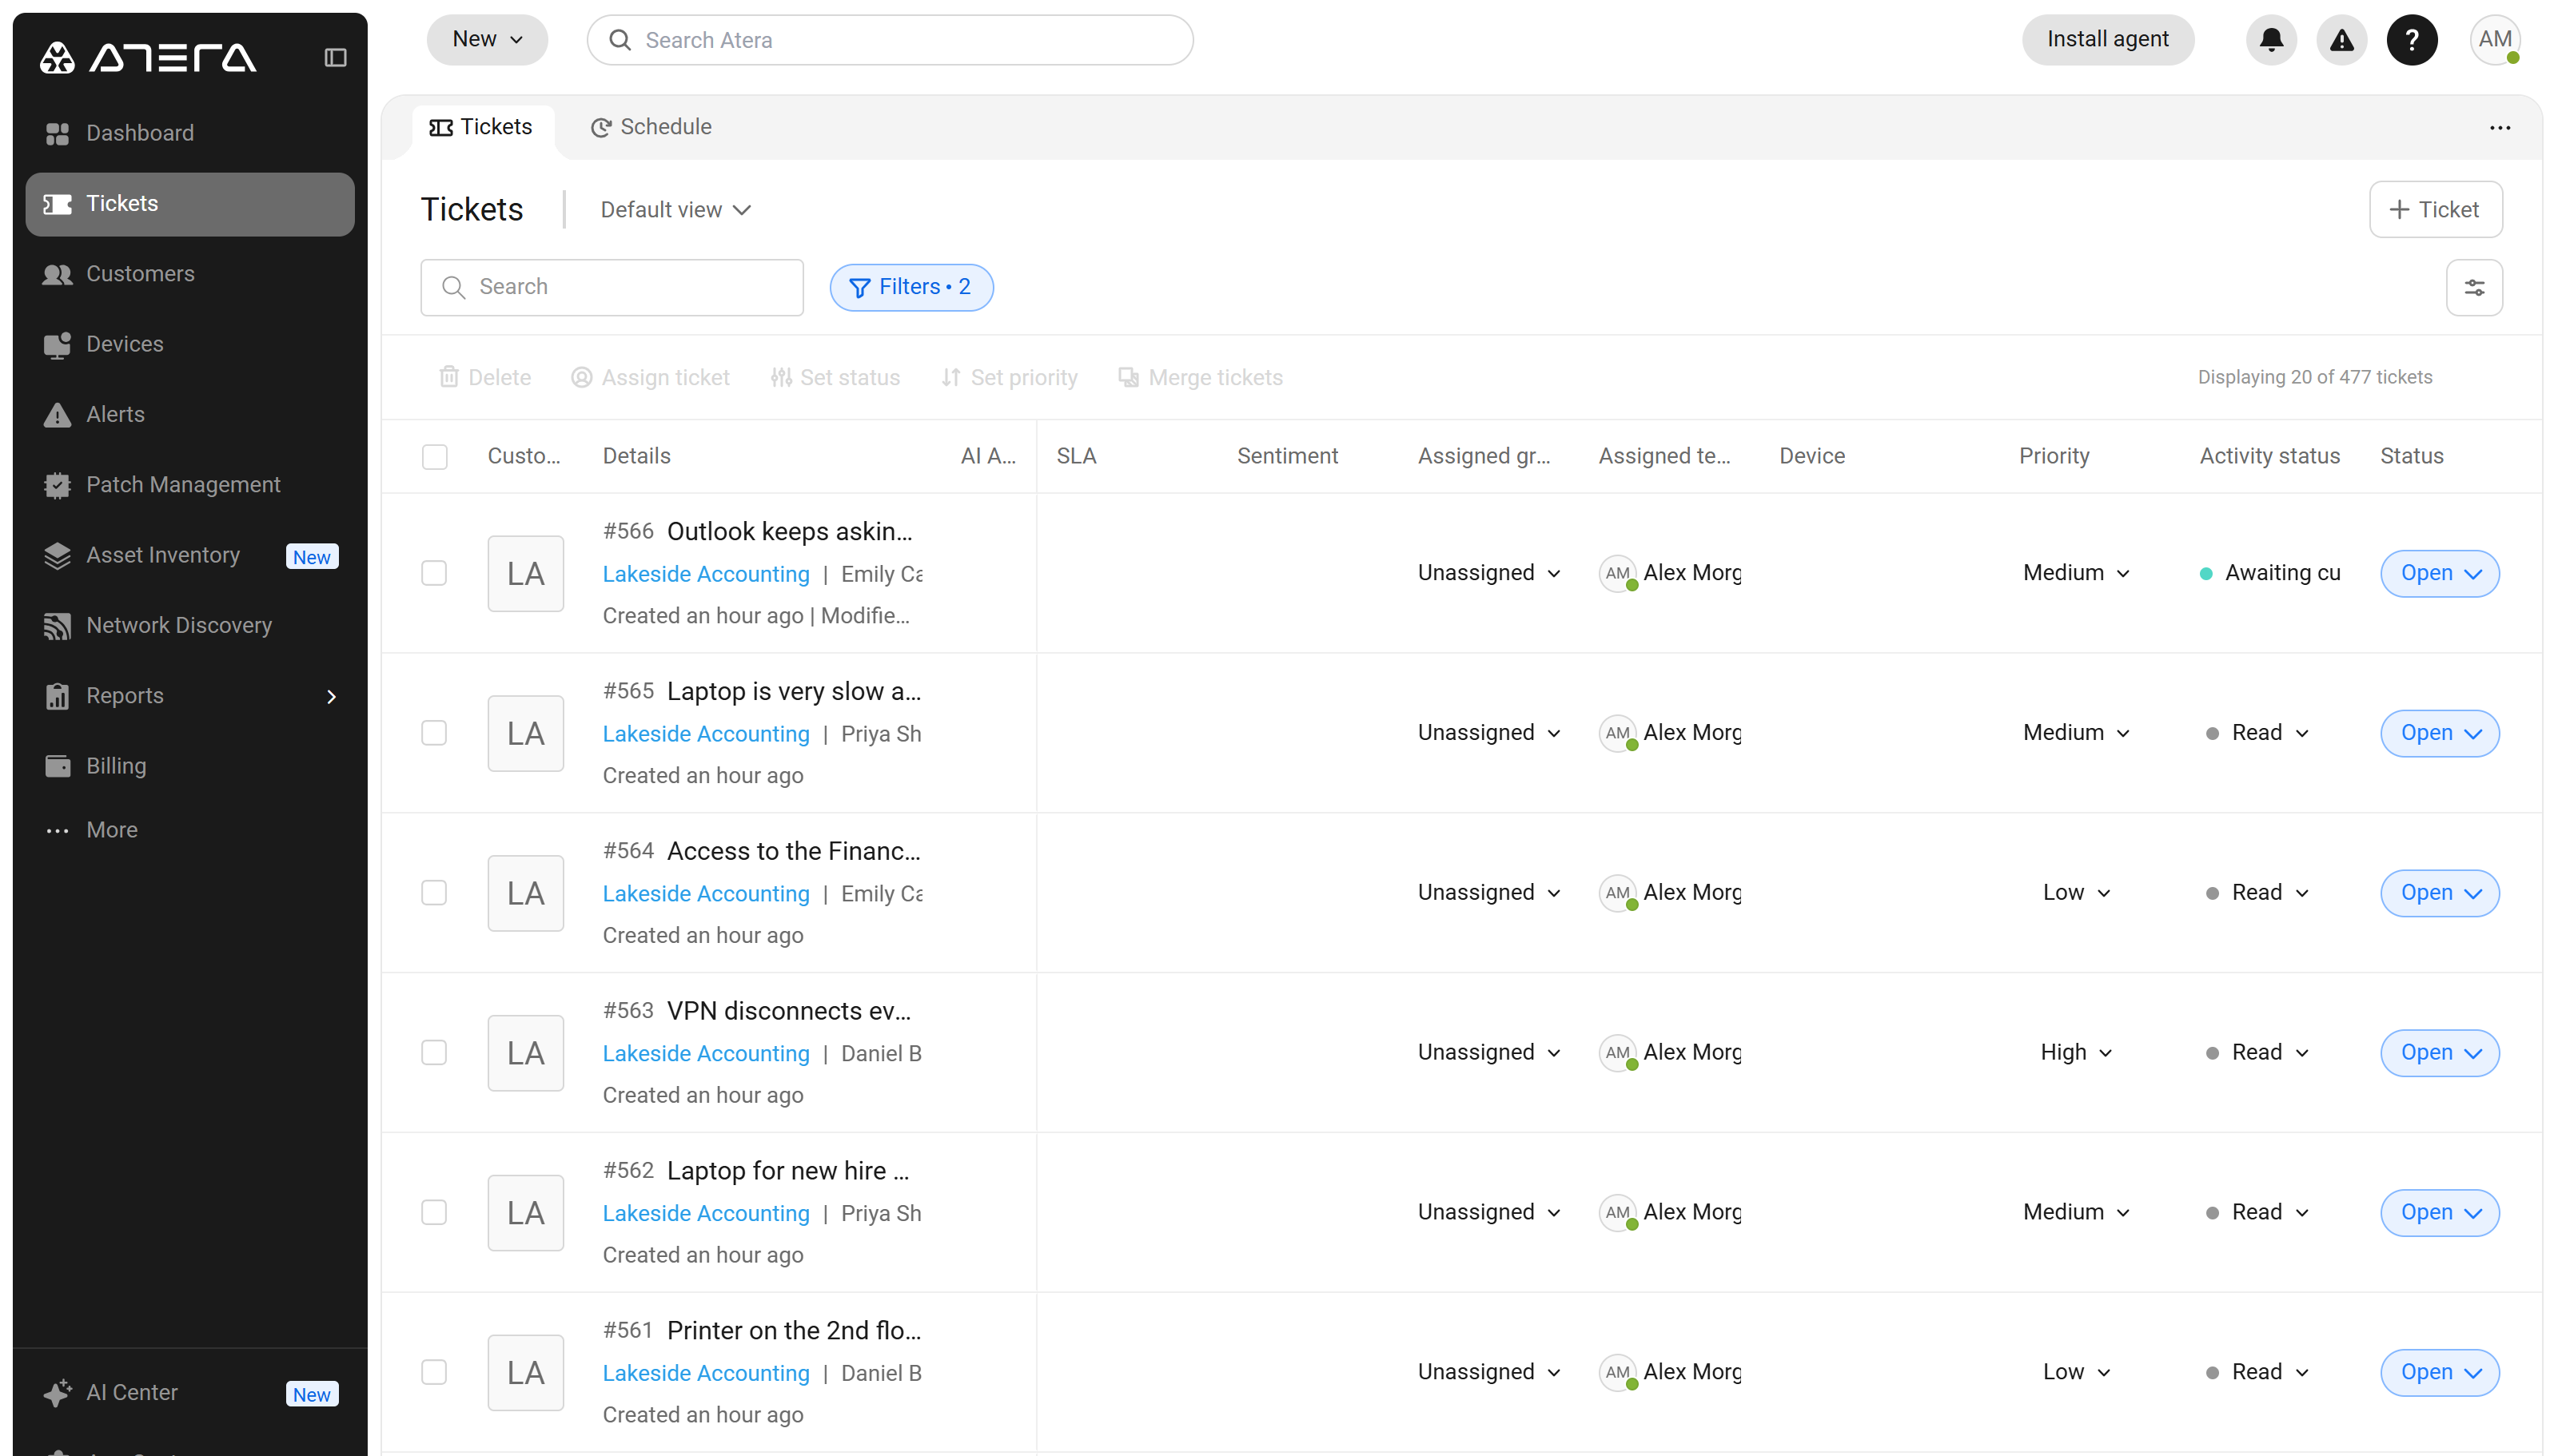Open the three-dot options menu icon
This screenshot has height=1456, width=2558.
tap(2499, 128)
